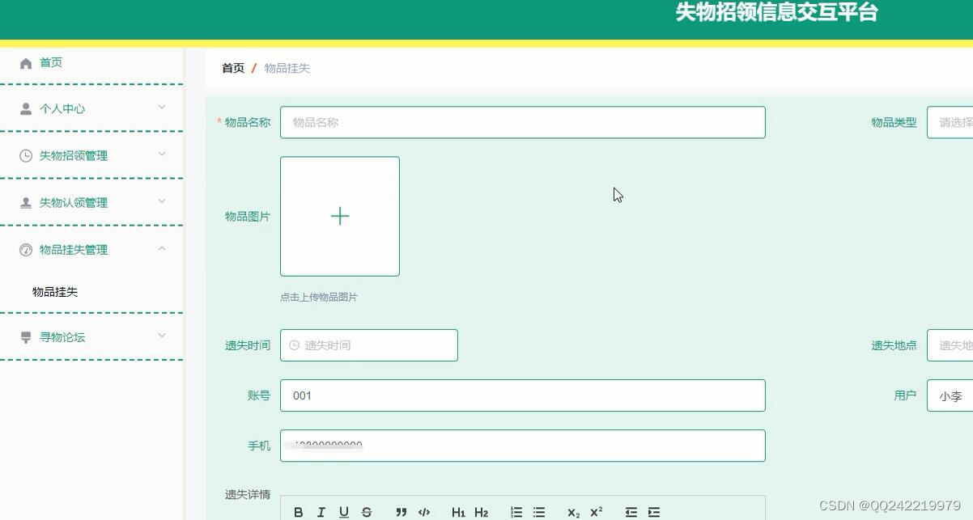This screenshot has height=520, width=973.
Task: Click the stamp icon beside 失物认领管理
Action: tap(26, 202)
